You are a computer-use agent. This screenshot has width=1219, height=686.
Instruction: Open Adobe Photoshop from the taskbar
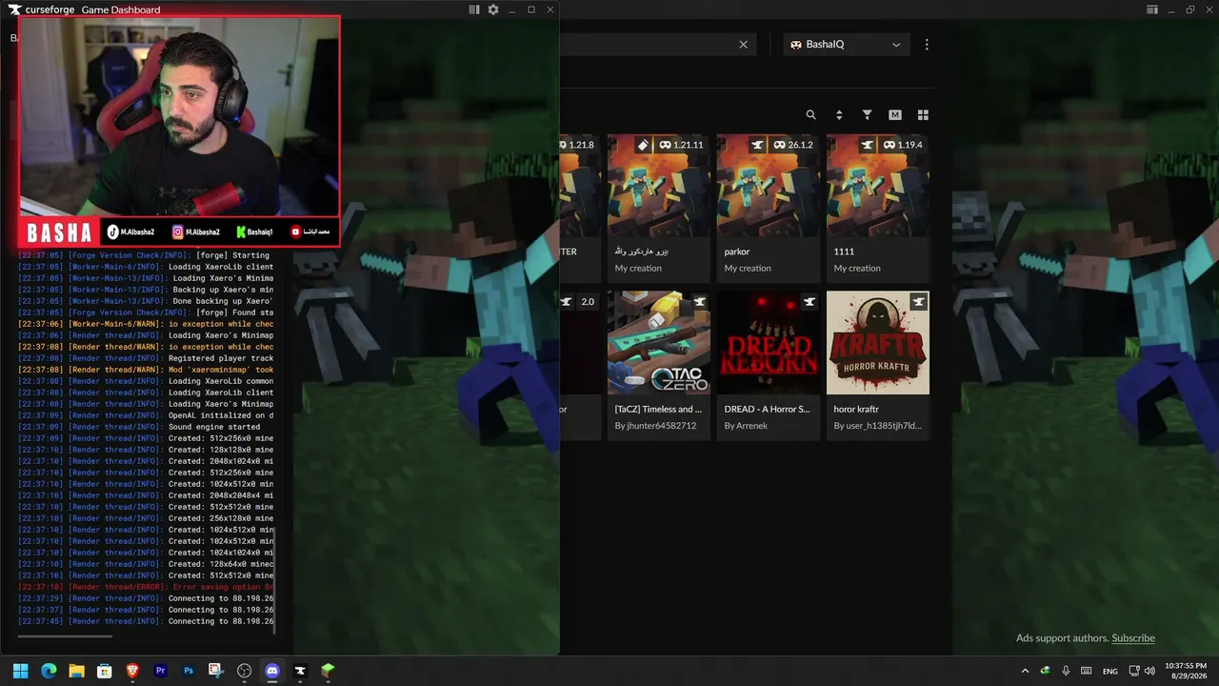tap(189, 671)
